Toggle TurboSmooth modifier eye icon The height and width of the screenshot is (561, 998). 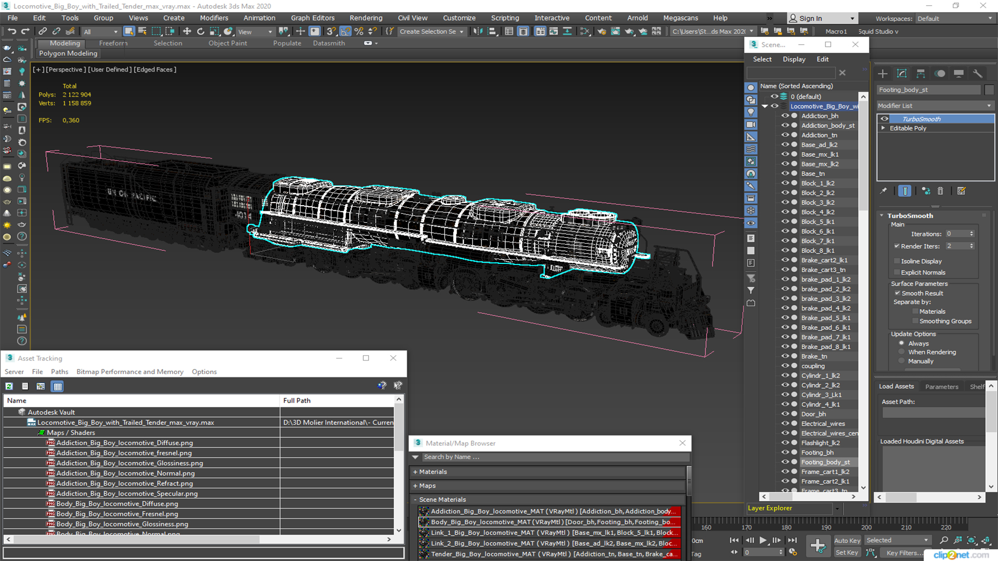[x=884, y=119]
